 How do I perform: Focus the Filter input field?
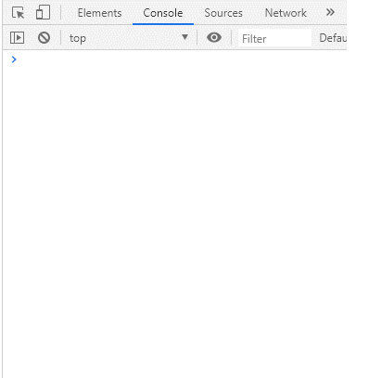(274, 38)
